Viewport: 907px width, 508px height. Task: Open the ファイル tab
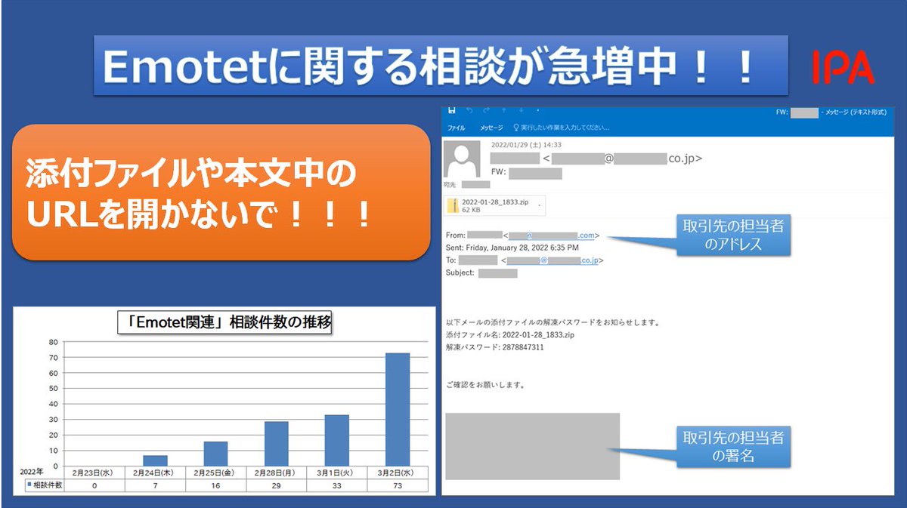[457, 128]
